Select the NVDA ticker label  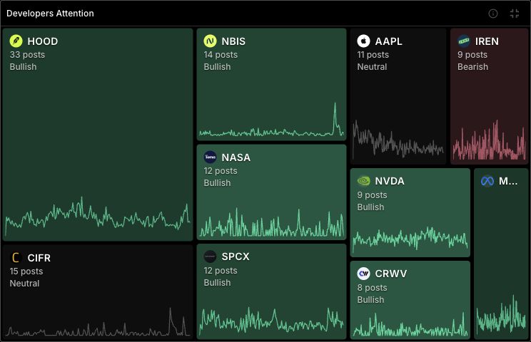click(390, 181)
